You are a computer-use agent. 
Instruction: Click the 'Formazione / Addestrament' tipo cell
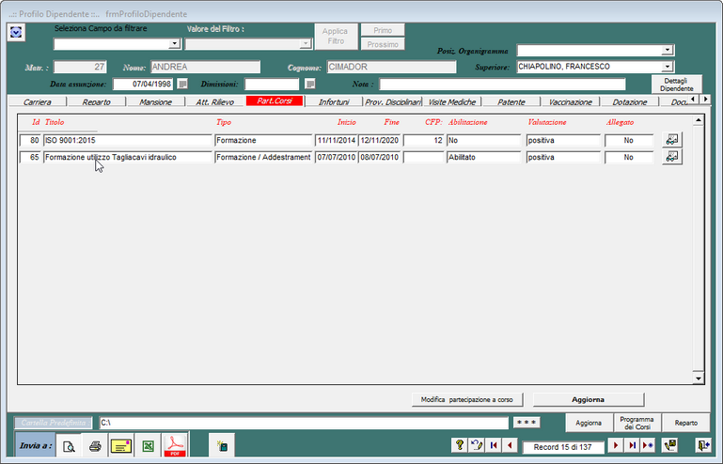263,157
